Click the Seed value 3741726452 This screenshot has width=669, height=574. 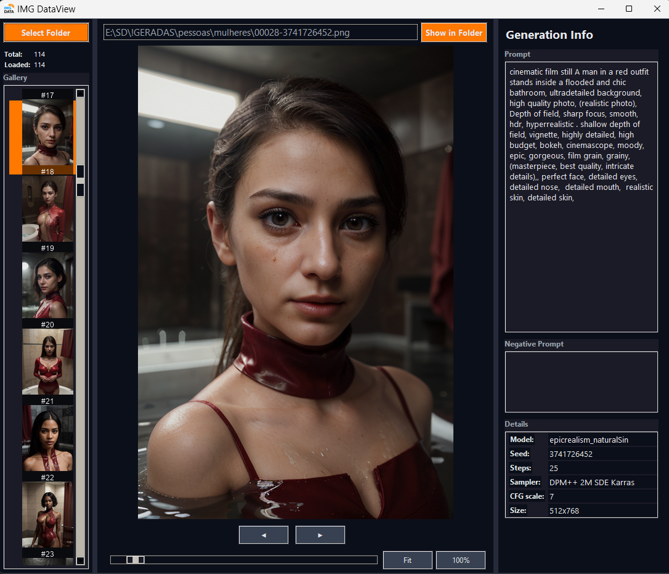570,454
